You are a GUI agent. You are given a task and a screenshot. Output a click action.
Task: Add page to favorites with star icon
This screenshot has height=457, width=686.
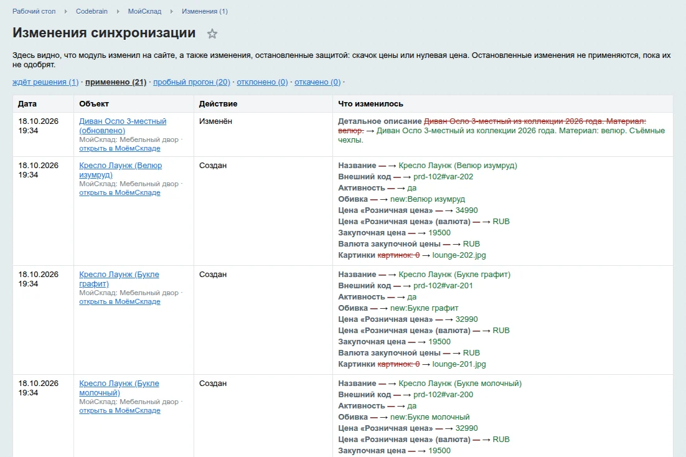click(x=212, y=34)
